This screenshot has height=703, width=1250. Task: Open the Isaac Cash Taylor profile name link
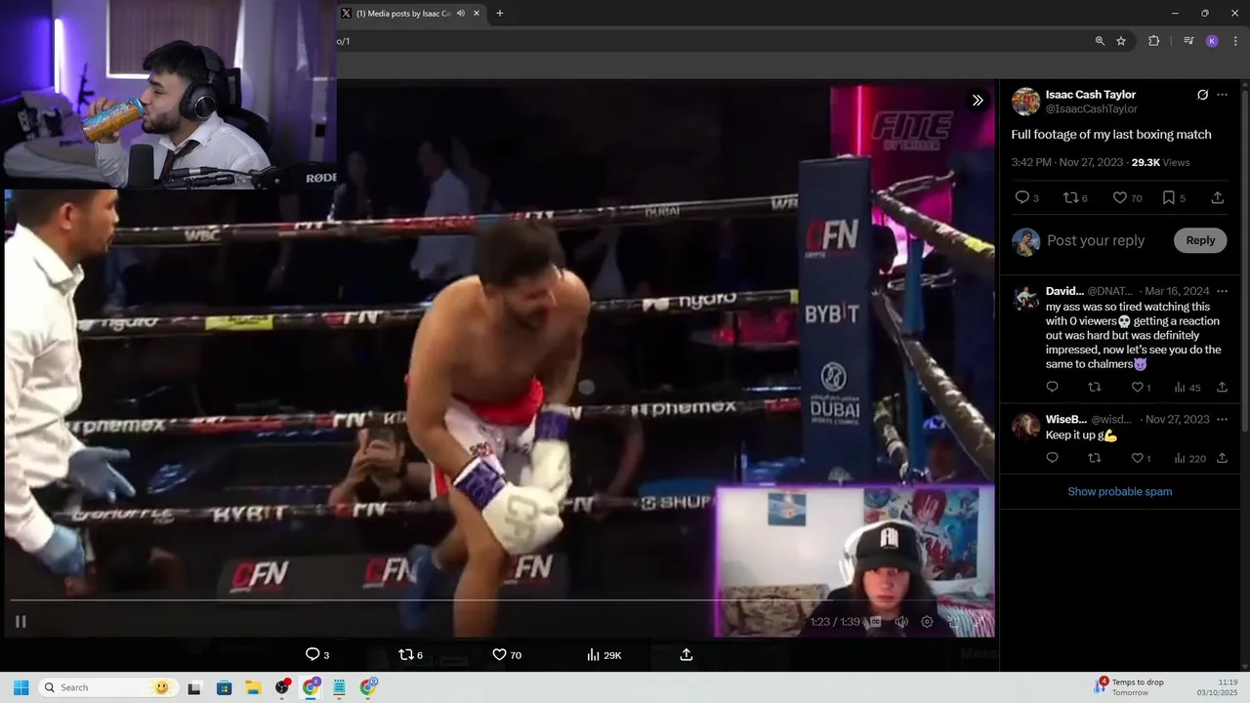tap(1091, 95)
